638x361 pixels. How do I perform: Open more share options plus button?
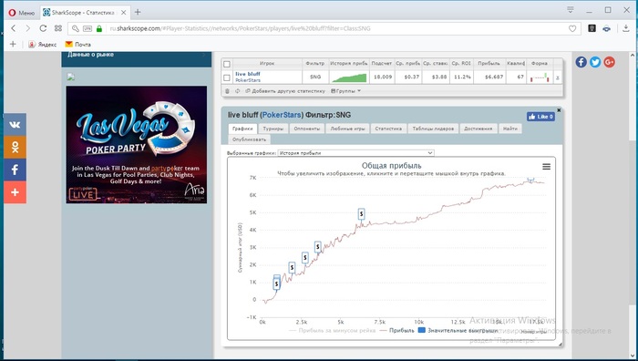click(x=15, y=191)
